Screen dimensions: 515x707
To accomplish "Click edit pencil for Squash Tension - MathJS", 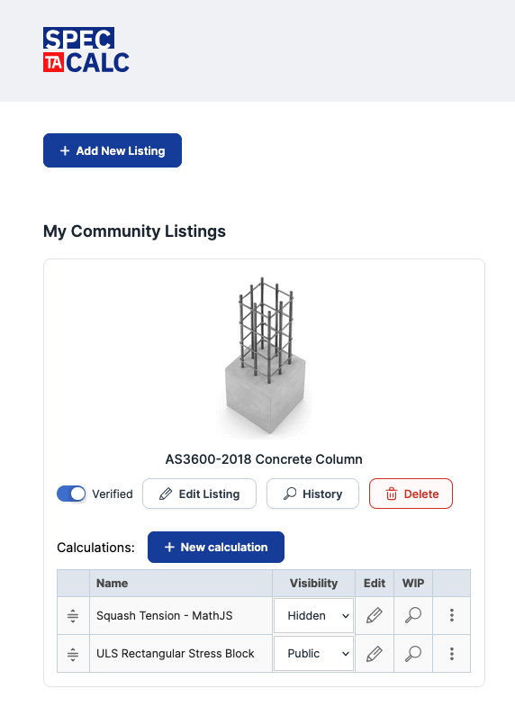I will tap(375, 615).
